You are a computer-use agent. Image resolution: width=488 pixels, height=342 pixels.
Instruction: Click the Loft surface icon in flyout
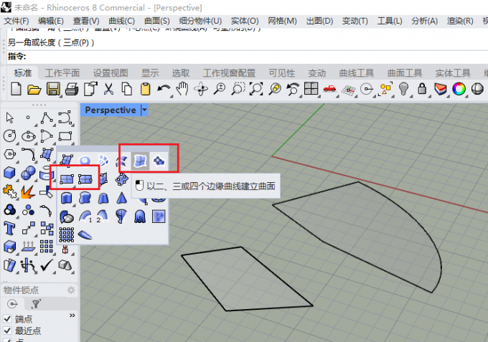pyautogui.click(x=122, y=161)
